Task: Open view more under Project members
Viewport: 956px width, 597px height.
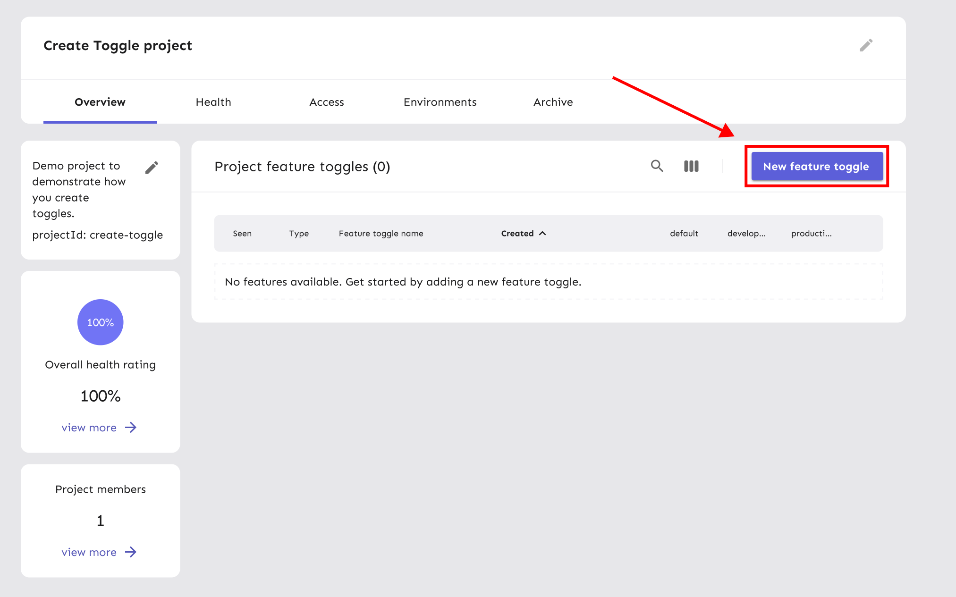Action: pyautogui.click(x=89, y=552)
